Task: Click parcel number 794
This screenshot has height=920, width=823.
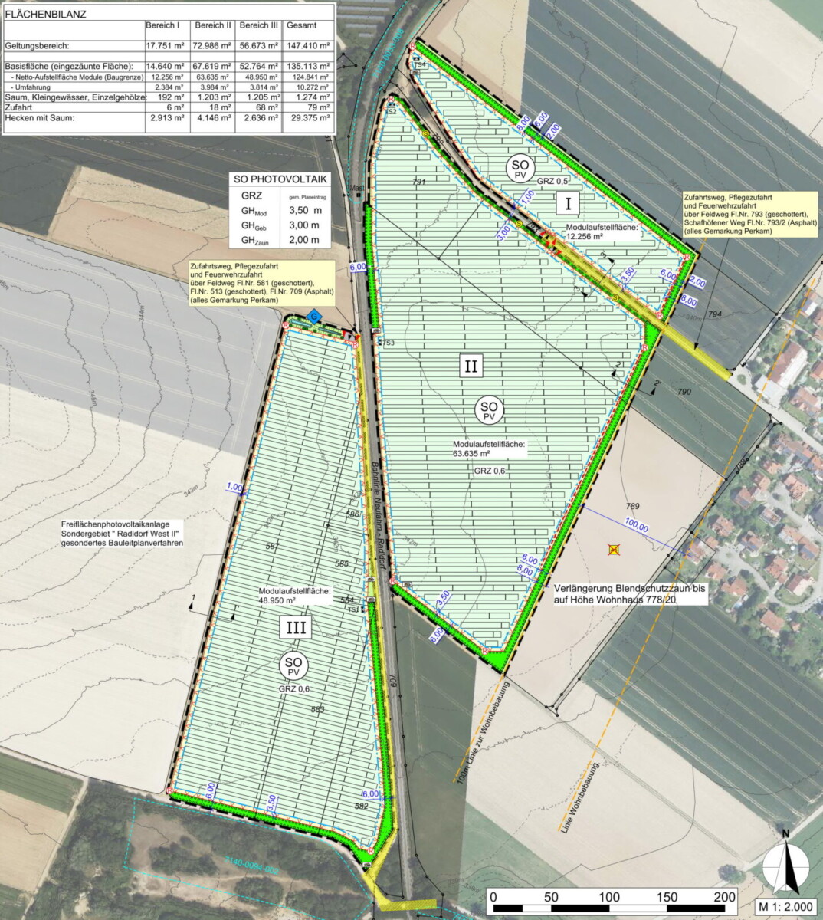Action: click(715, 314)
